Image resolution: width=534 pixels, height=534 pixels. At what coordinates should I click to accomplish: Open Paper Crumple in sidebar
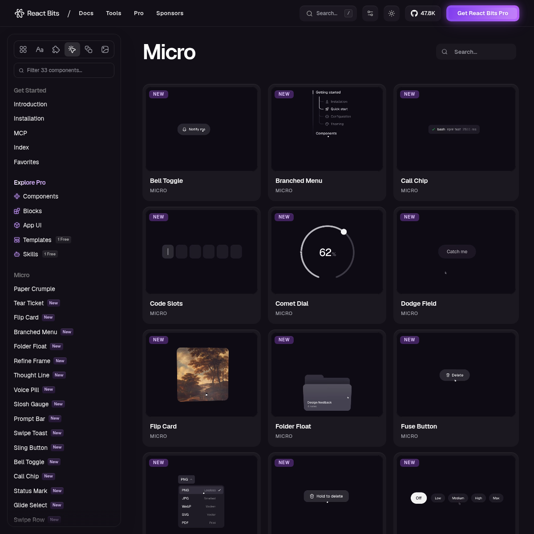[x=34, y=289]
